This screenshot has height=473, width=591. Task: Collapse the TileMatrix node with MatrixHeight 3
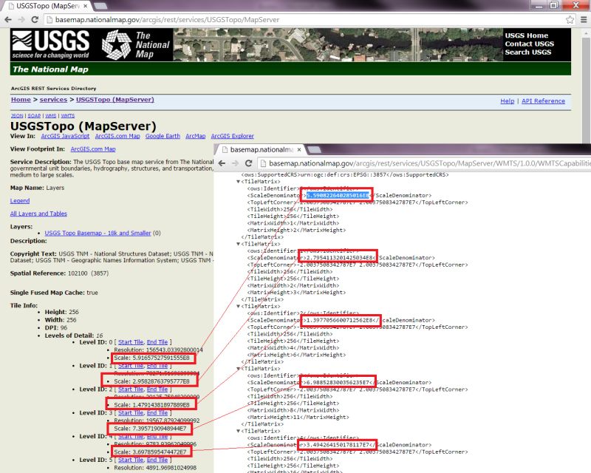(238, 244)
